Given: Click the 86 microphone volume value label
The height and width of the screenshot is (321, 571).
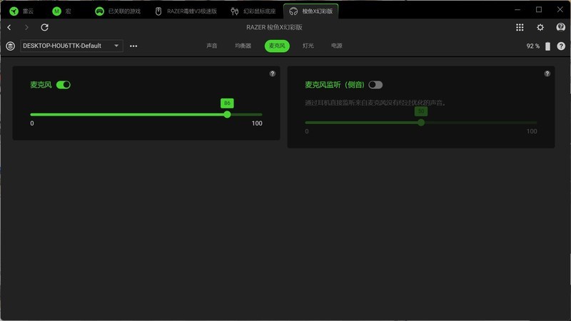Looking at the screenshot, I should (227, 103).
